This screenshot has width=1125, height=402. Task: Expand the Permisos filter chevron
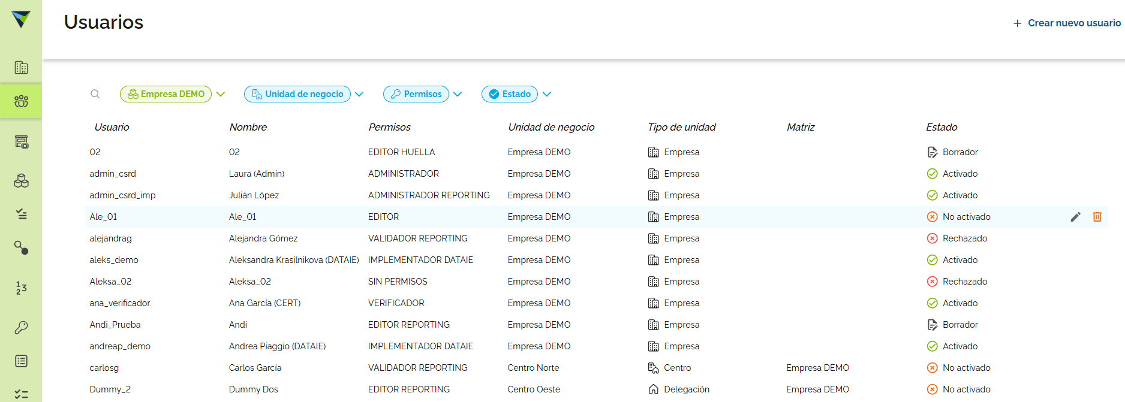pyautogui.click(x=458, y=94)
